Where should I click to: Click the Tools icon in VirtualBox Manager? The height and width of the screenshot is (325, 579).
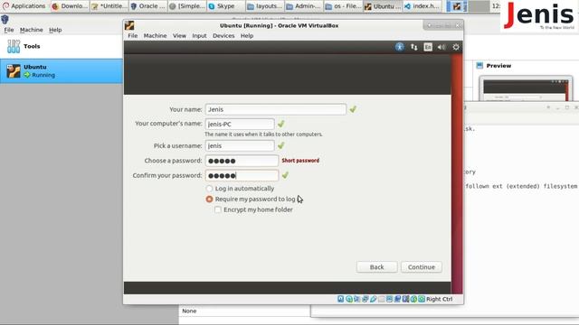tap(14, 46)
